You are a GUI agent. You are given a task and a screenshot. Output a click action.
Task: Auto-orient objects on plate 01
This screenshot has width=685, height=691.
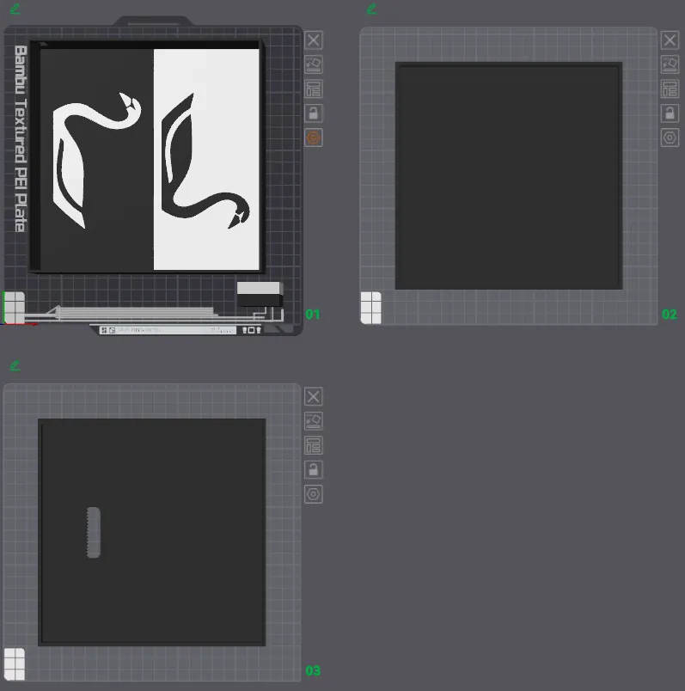tap(314, 64)
